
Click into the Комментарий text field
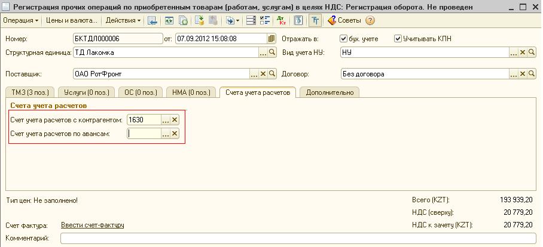299,239
